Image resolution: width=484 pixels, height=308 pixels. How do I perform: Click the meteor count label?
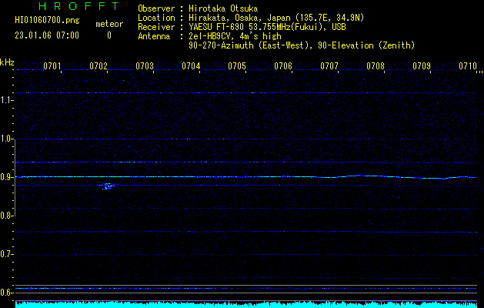(x=109, y=24)
